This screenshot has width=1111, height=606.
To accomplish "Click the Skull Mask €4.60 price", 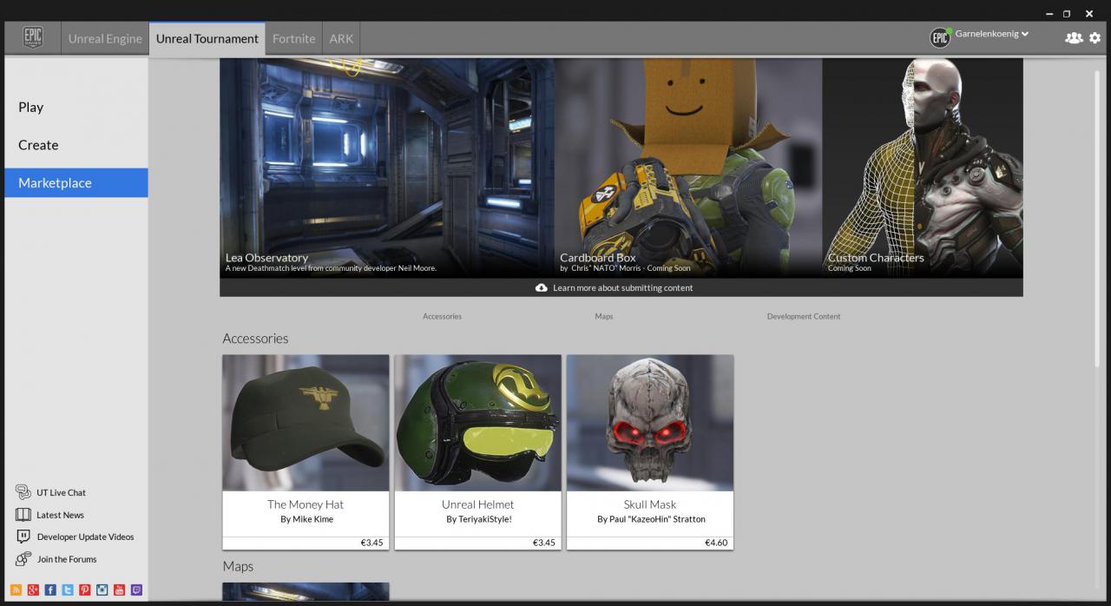I will 716,543.
